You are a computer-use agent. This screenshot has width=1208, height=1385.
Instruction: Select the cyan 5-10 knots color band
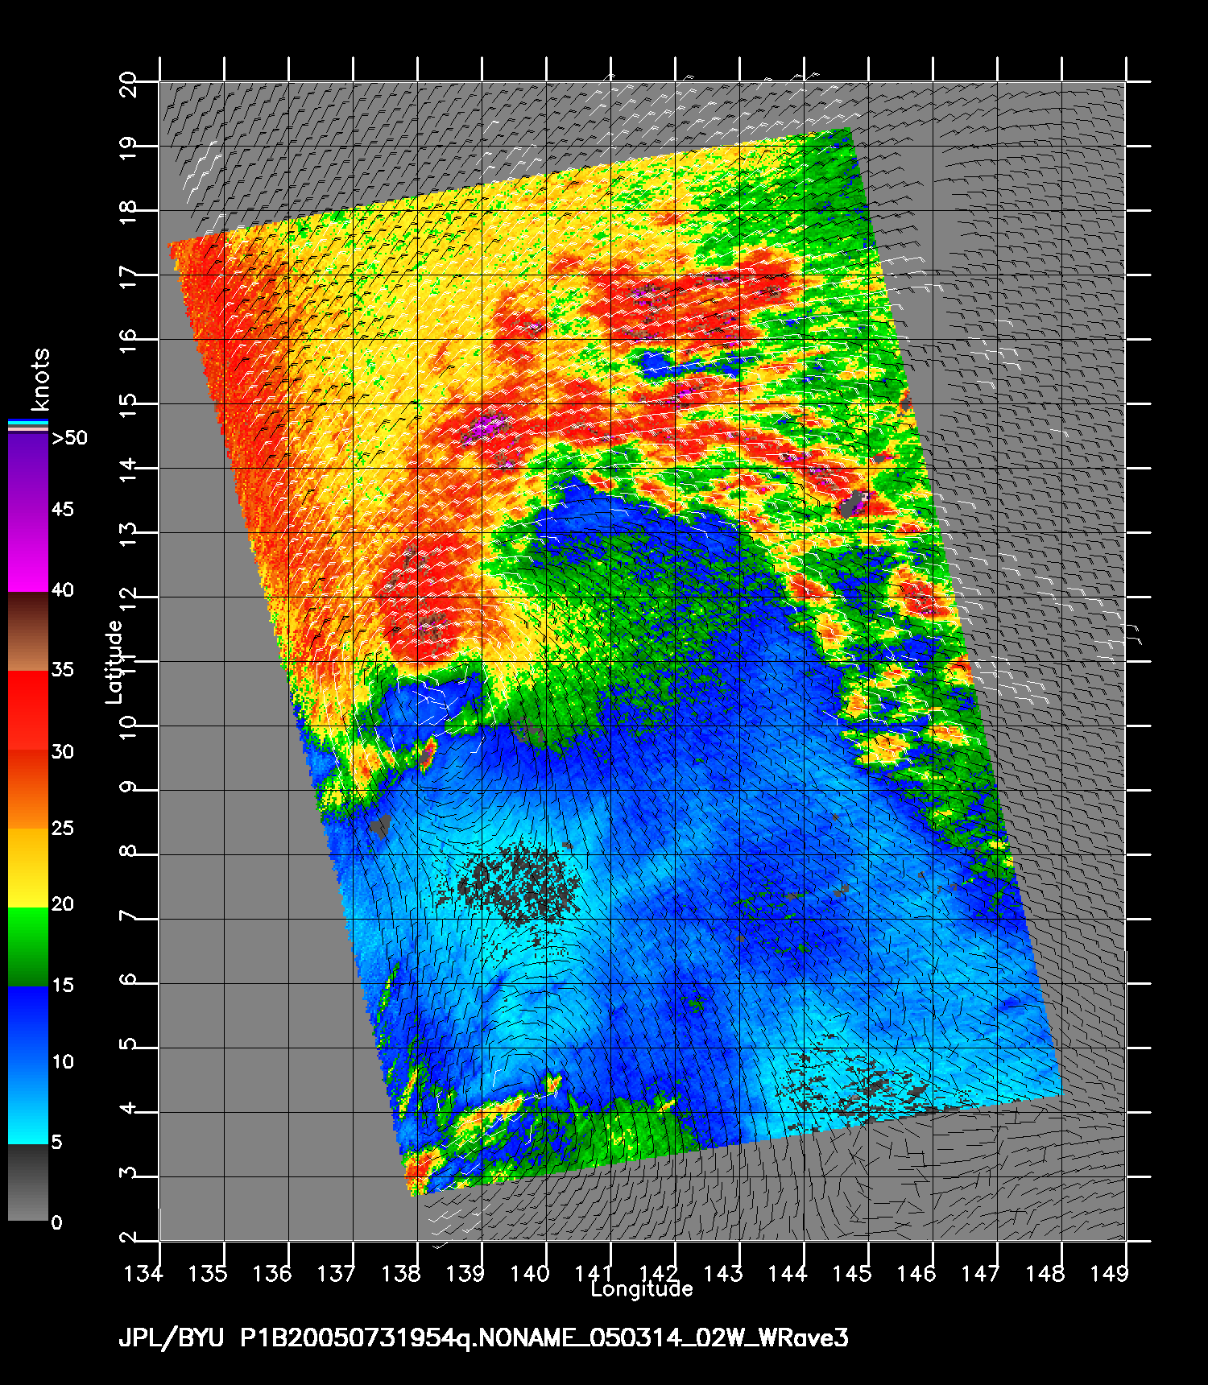coord(28,1106)
